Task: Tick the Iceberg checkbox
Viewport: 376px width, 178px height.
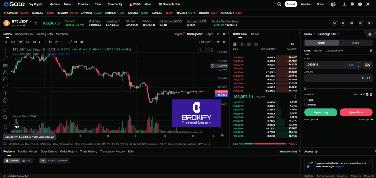Action: (306, 105)
